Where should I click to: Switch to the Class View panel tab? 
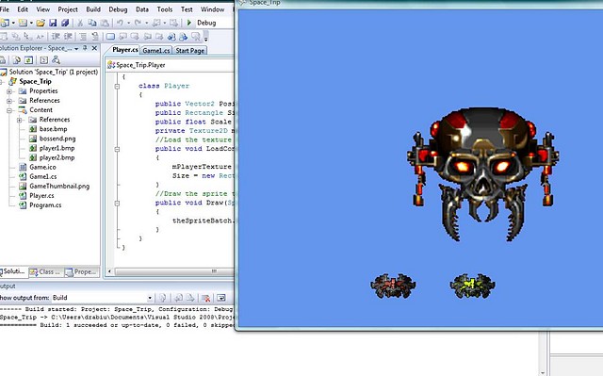click(x=46, y=271)
